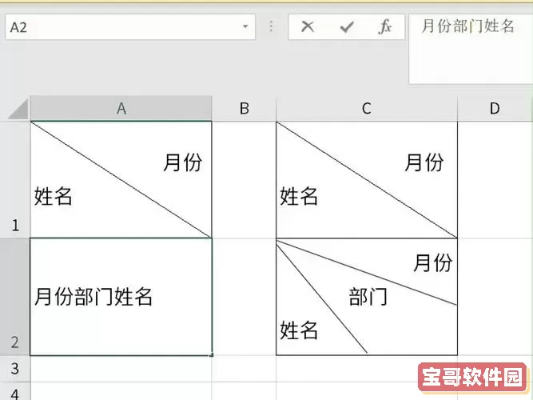Open the Insert Function fx dialog

tap(385, 26)
